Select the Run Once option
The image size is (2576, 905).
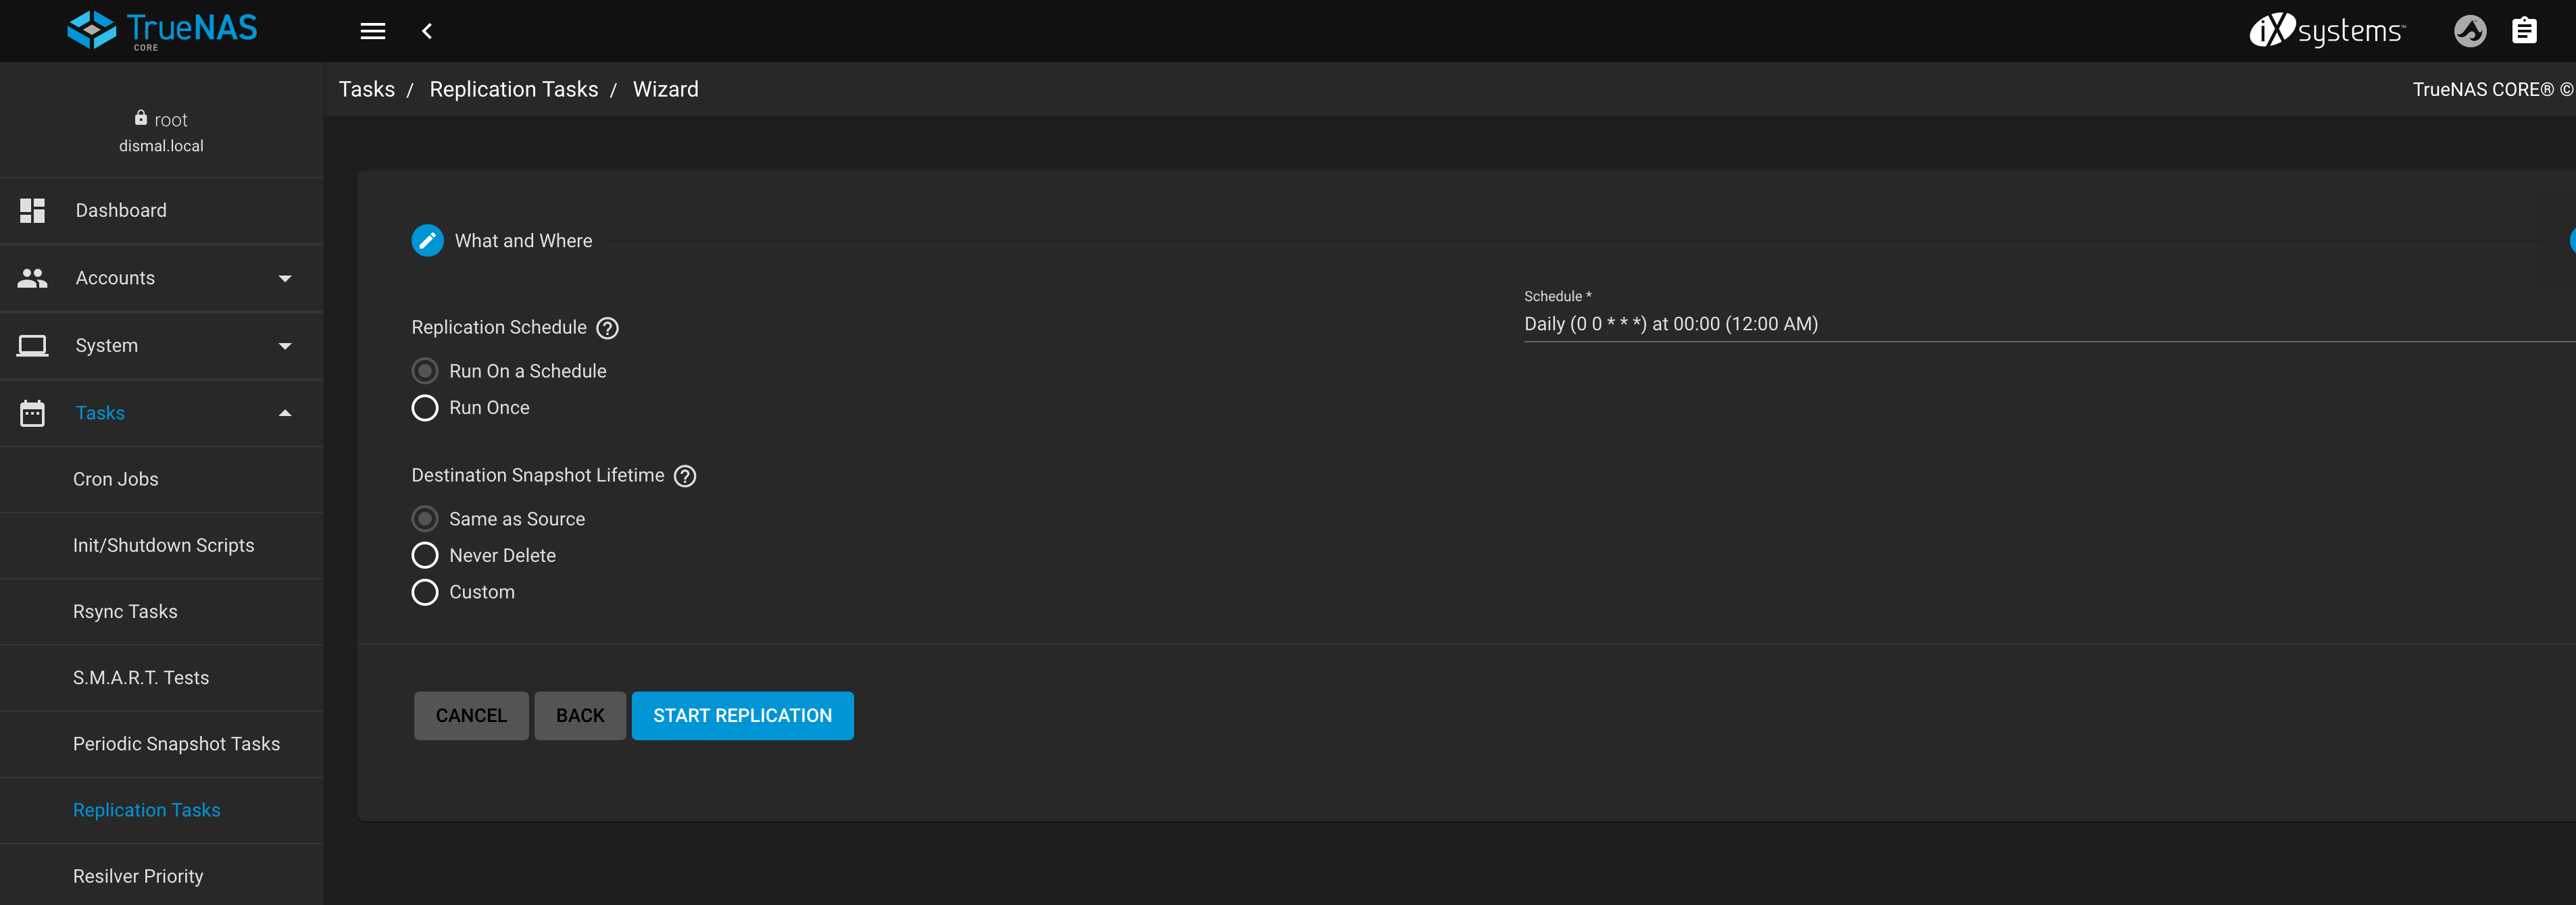pos(424,407)
